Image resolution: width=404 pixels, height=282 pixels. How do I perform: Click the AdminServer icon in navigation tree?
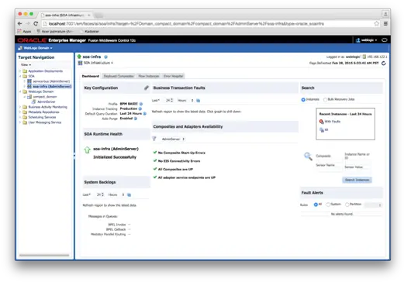pos(33,101)
